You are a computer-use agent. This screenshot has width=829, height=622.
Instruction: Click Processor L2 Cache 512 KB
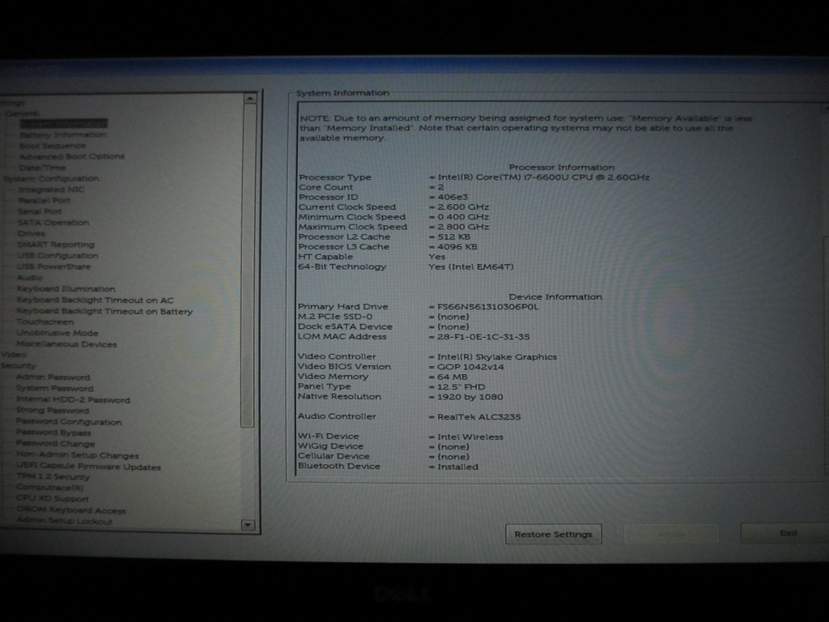coord(453,237)
